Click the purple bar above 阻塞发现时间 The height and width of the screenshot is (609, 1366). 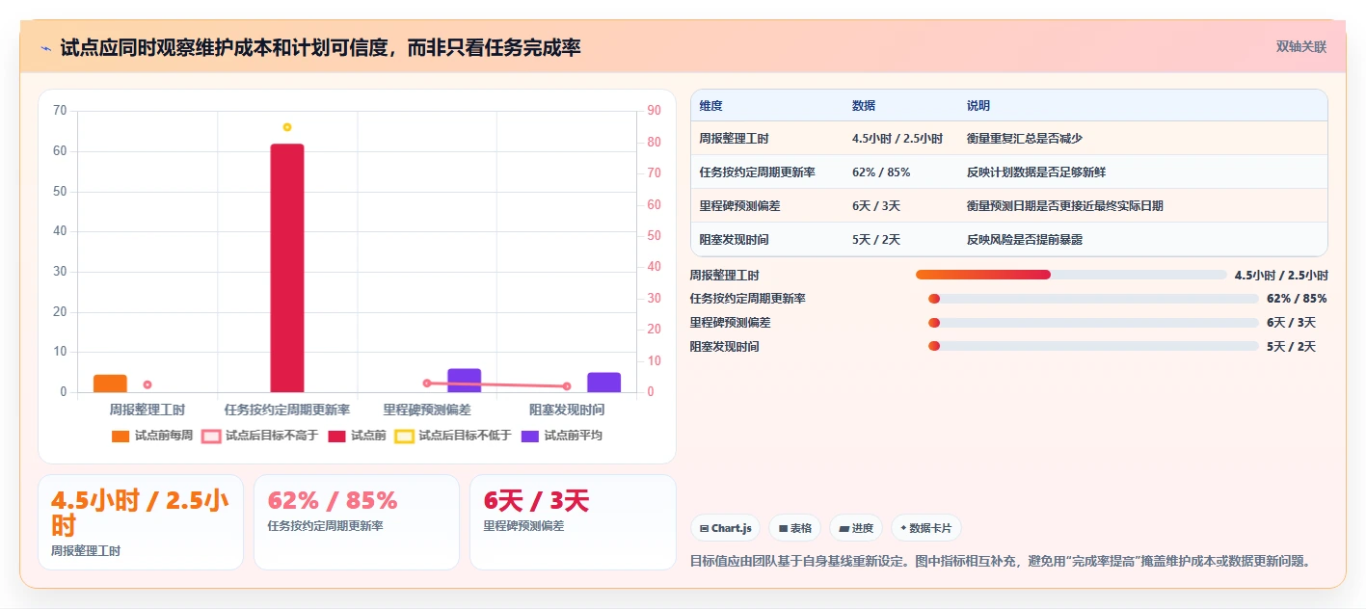[604, 383]
